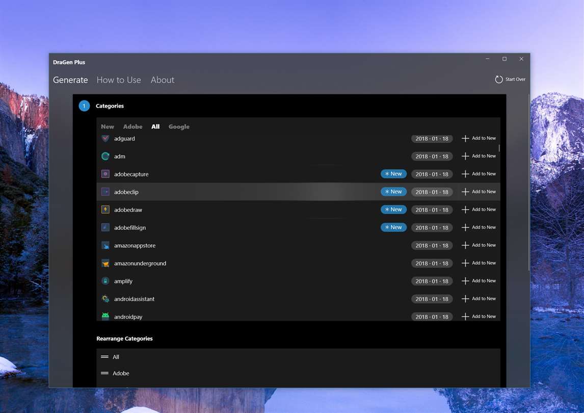This screenshot has width=584, height=413.
Task: Select the All category tab
Action: 155,127
